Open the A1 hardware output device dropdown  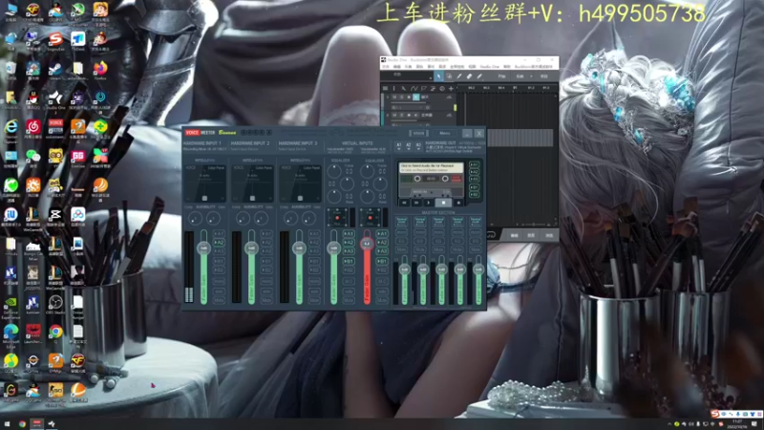399,146
